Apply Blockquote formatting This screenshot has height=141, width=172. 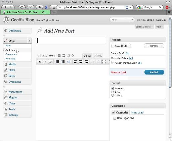[69, 61]
